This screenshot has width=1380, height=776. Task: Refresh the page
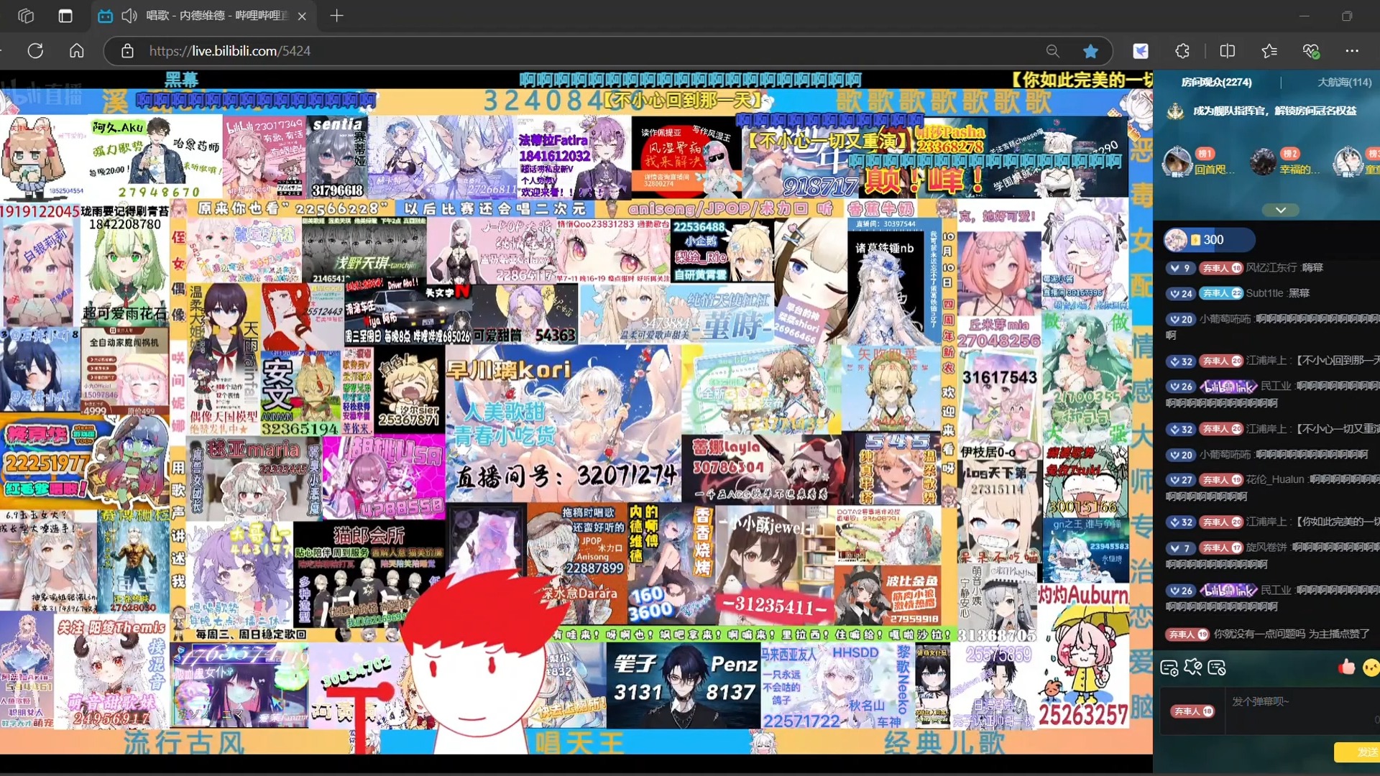(x=35, y=51)
